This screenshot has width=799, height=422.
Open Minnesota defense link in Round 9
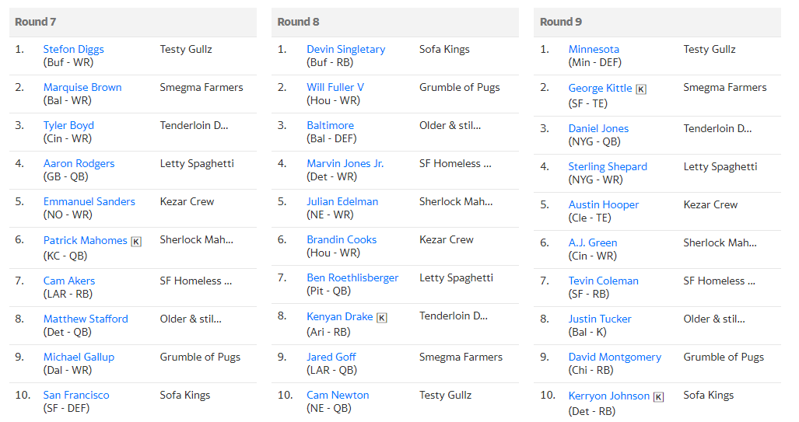click(x=594, y=50)
